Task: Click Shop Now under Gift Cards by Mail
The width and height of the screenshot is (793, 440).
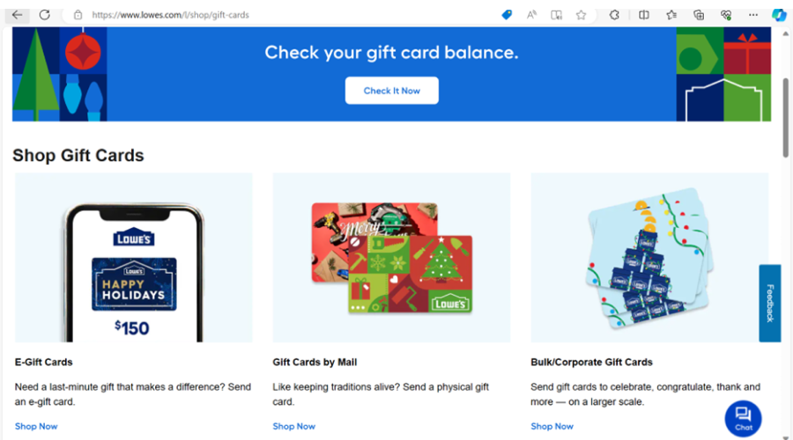Action: point(294,426)
